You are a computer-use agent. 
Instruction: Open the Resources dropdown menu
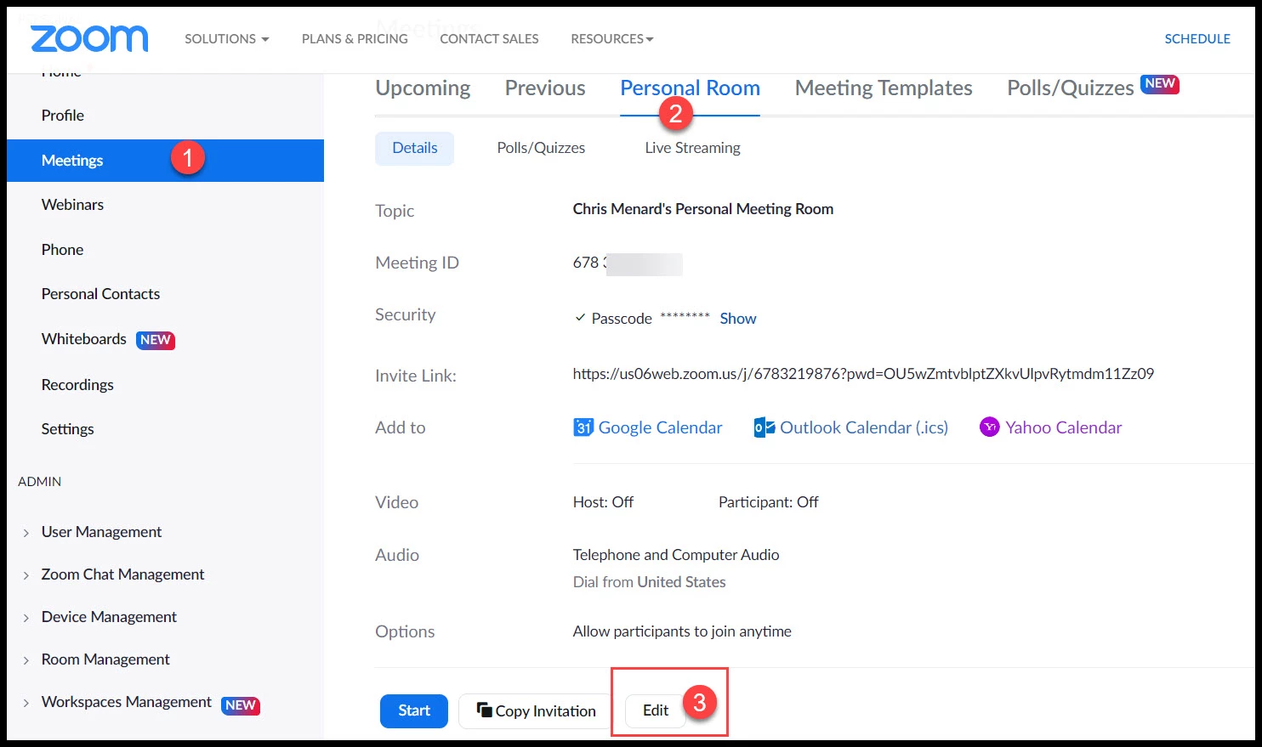(612, 39)
